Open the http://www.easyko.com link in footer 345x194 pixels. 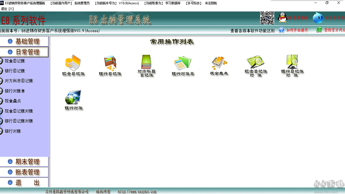137,191
